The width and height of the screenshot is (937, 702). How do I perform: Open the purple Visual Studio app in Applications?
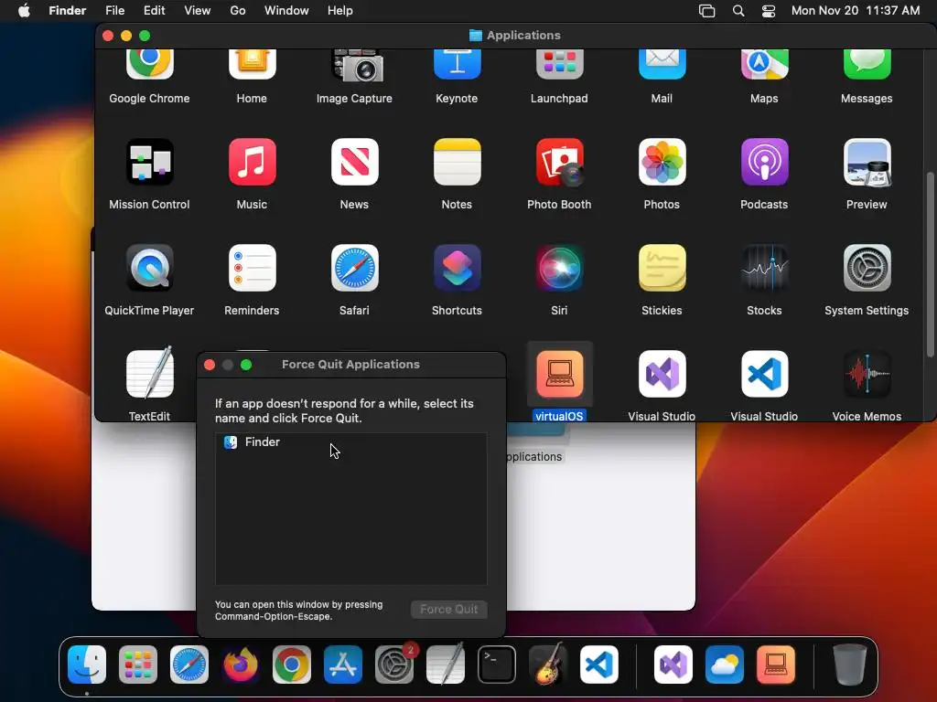pos(662,374)
